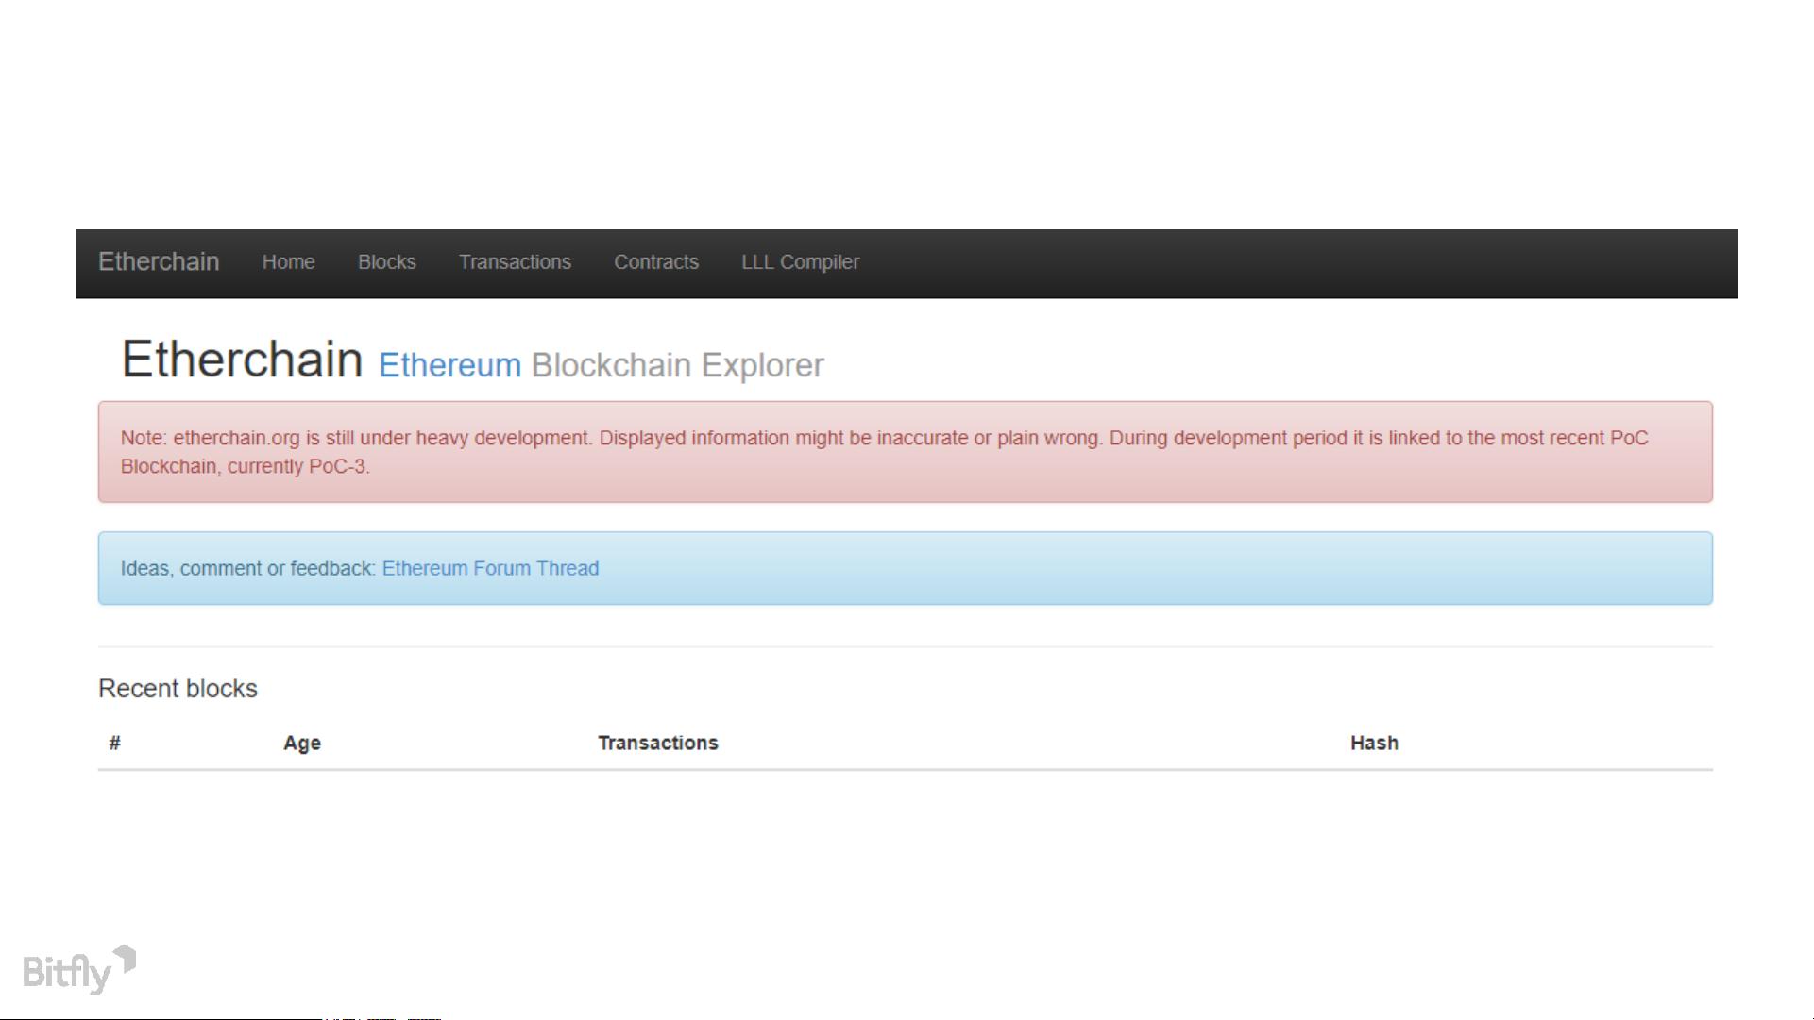Viewport: 1814px width, 1020px height.
Task: Open the Contracts nav item
Action: click(656, 262)
